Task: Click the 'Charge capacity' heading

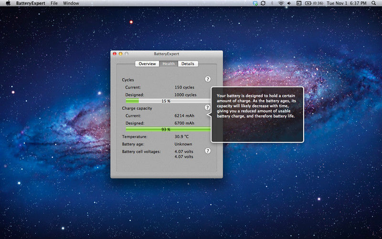Action: (137, 108)
